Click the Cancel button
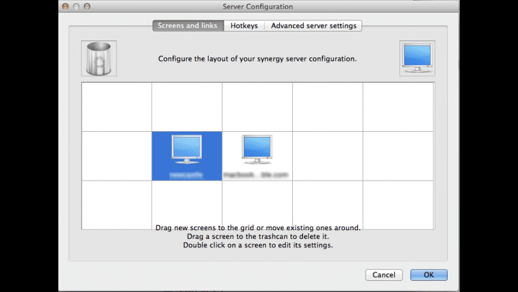The width and height of the screenshot is (518, 292). pyautogui.click(x=384, y=275)
